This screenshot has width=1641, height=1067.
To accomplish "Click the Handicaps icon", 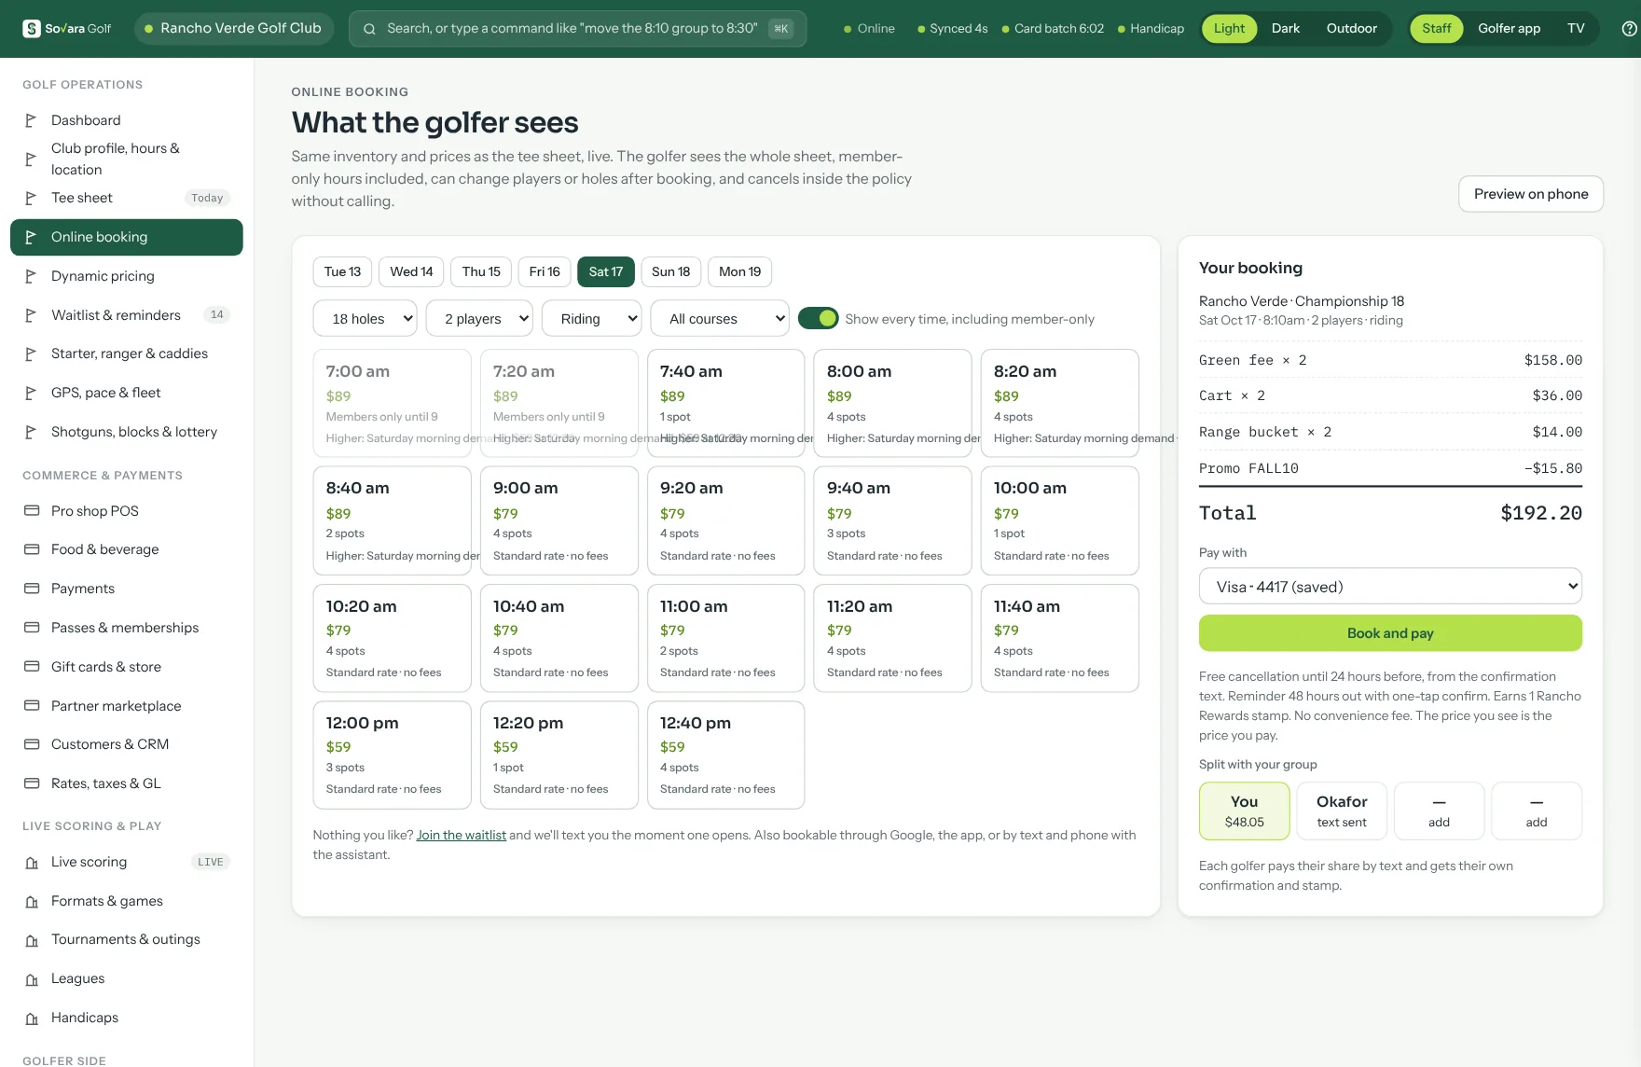I will click(x=32, y=1018).
